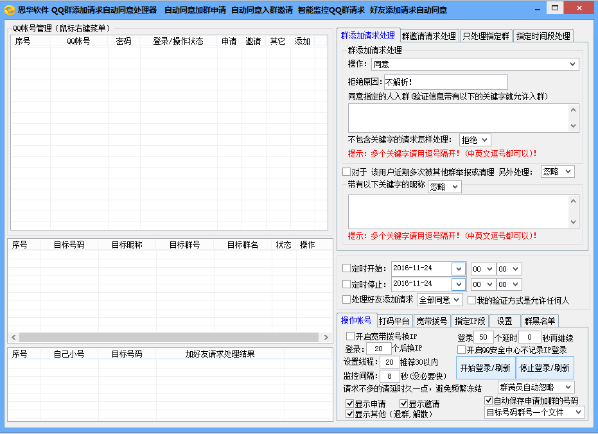The width and height of the screenshot is (598, 434).
Task: Click the right arrow of horizontal scrollbar
Action: point(326,337)
